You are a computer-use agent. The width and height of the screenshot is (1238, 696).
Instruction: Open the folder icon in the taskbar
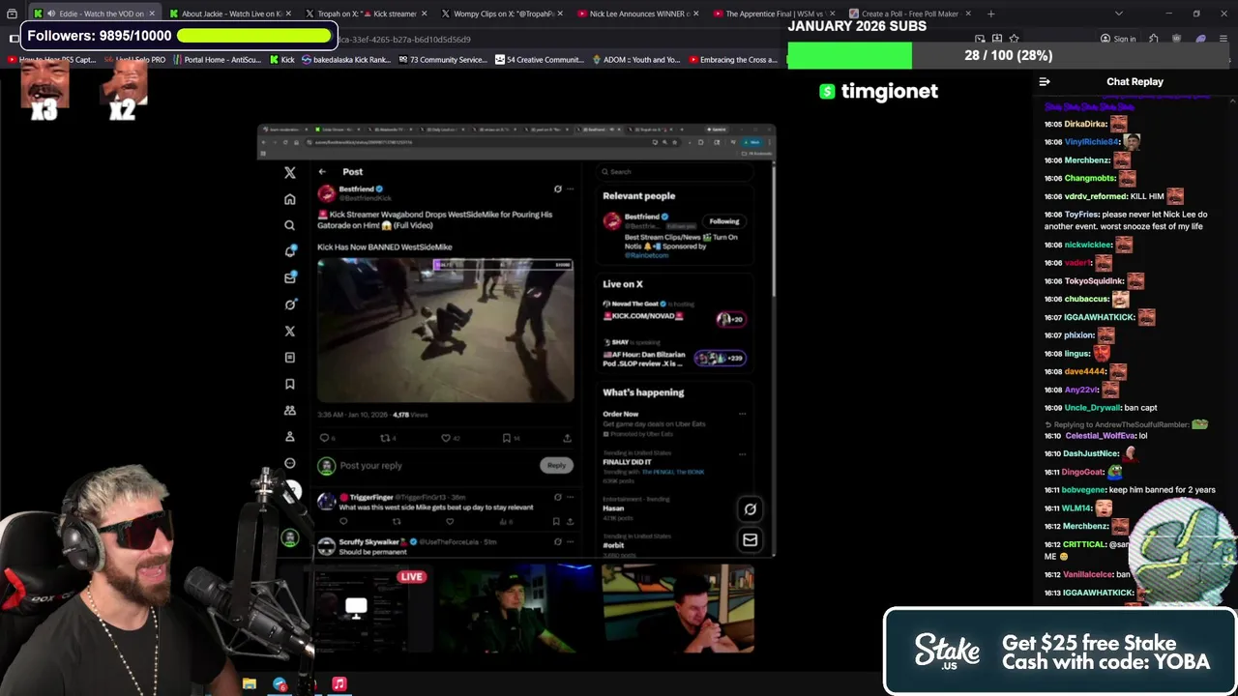pos(249,684)
